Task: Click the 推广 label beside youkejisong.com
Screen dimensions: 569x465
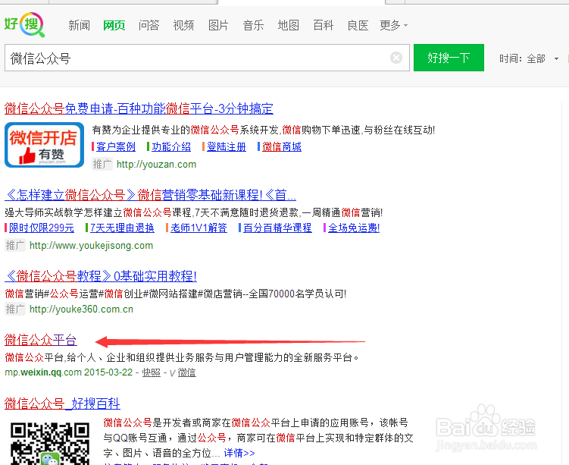Action: pos(15,246)
